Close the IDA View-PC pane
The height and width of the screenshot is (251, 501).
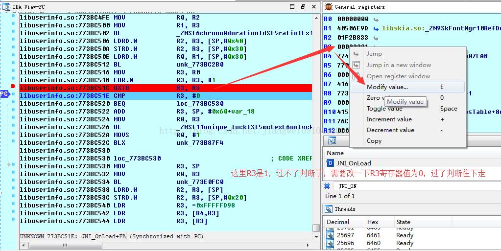[x=314, y=6]
